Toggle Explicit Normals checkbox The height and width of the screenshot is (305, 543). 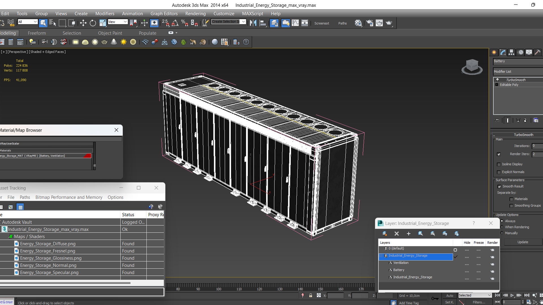coord(499,172)
